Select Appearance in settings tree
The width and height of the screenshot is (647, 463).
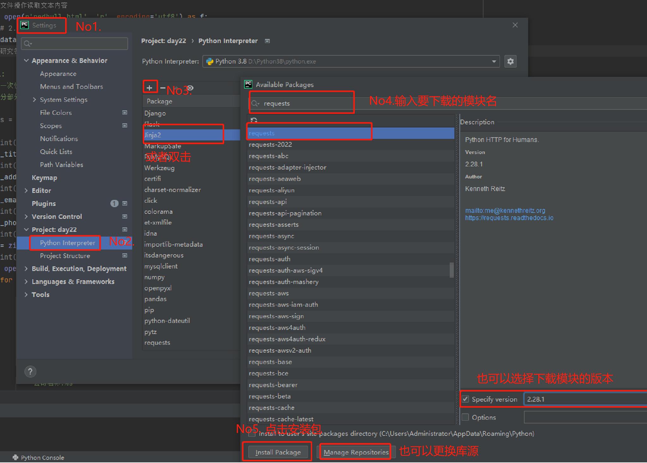58,74
